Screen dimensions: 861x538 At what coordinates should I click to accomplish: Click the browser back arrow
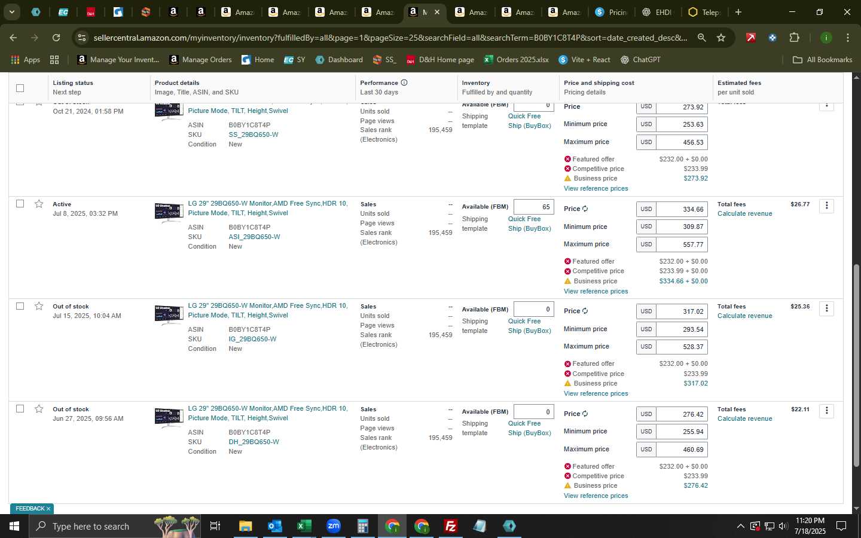tap(13, 38)
